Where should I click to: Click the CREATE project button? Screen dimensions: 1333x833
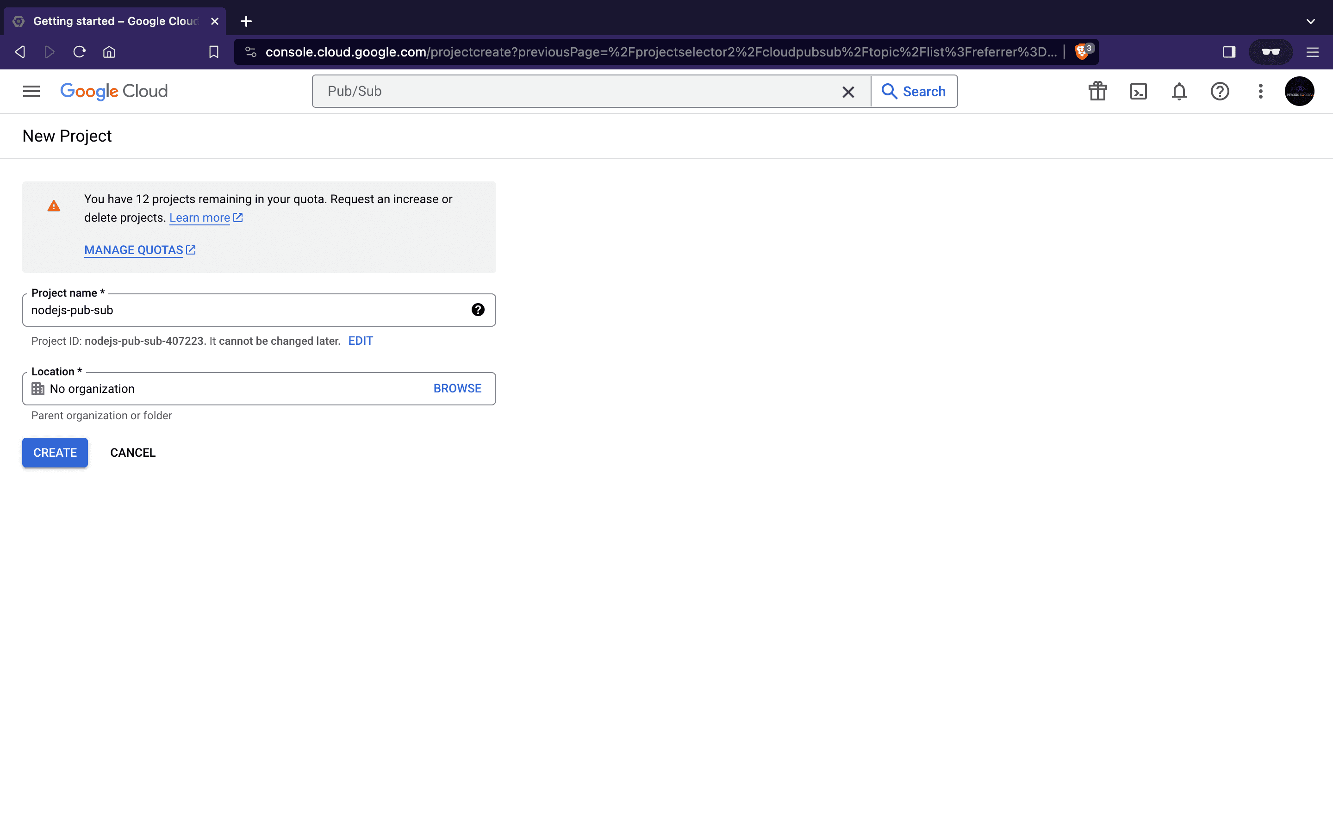[55, 452]
